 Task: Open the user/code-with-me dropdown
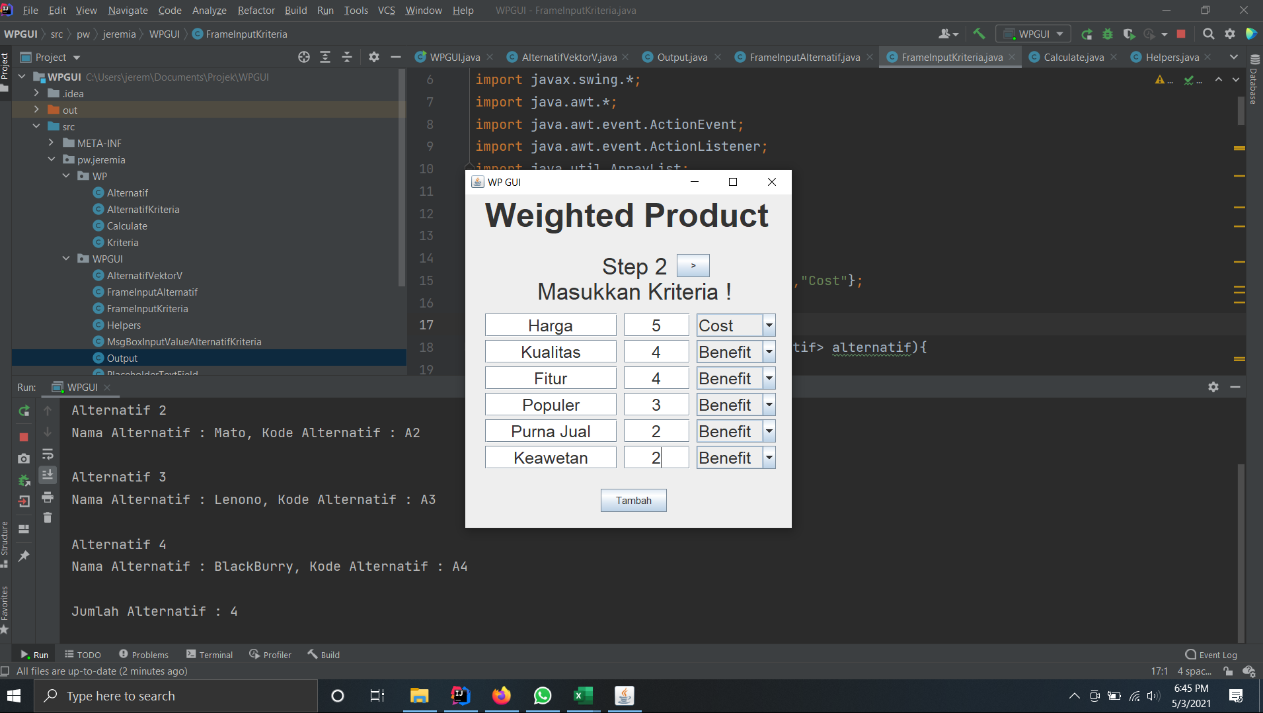[x=948, y=34]
